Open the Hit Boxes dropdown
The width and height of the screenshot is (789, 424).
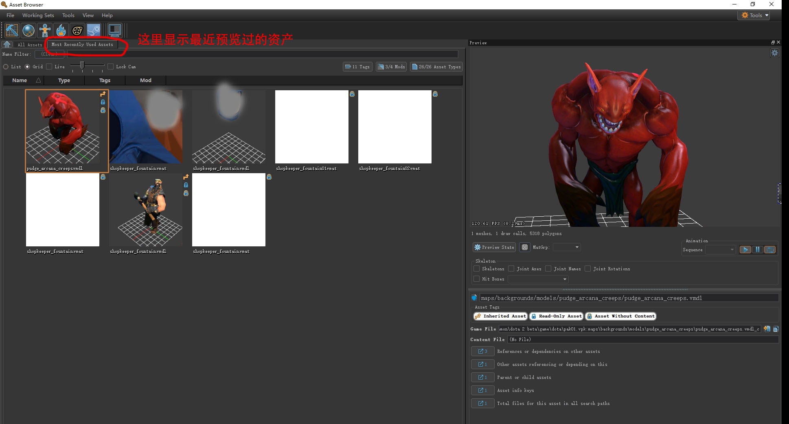pyautogui.click(x=538, y=279)
